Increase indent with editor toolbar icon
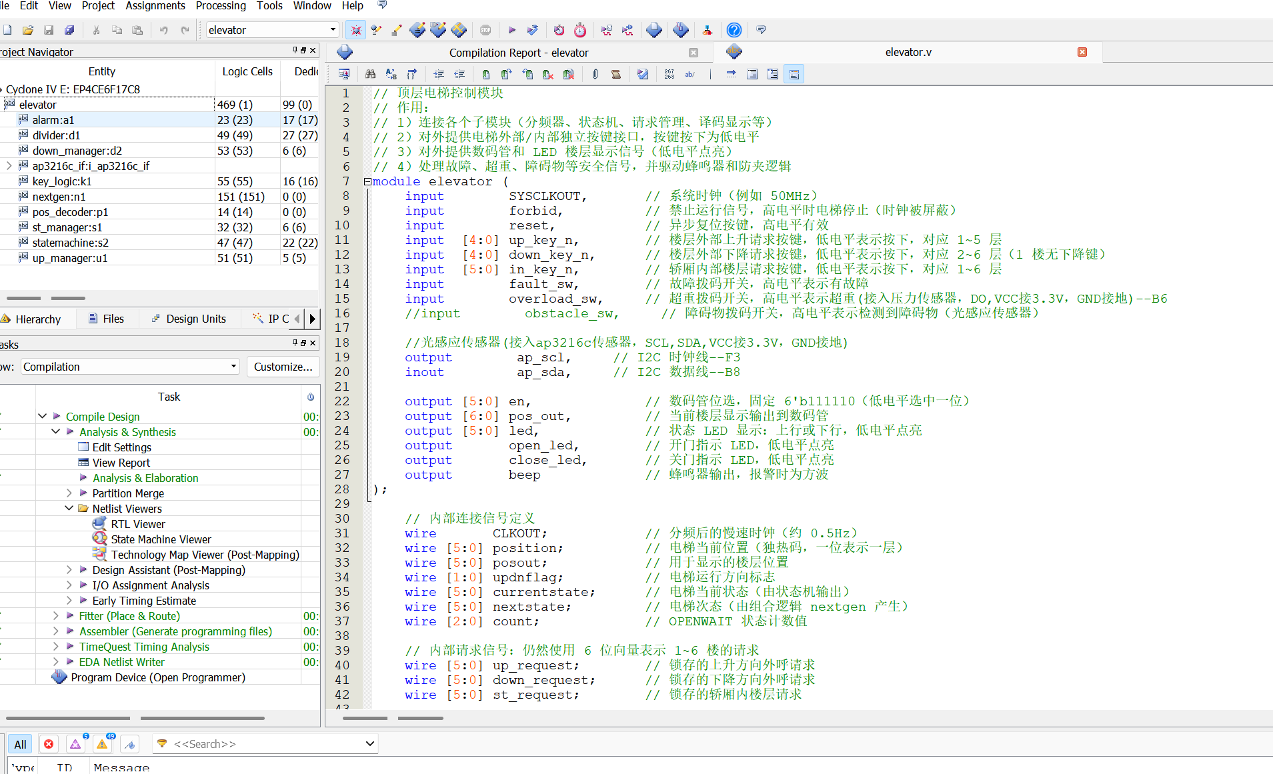 pyautogui.click(x=439, y=74)
